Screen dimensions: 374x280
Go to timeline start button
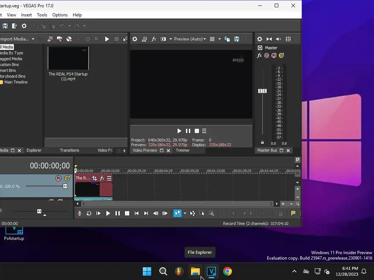(137, 213)
